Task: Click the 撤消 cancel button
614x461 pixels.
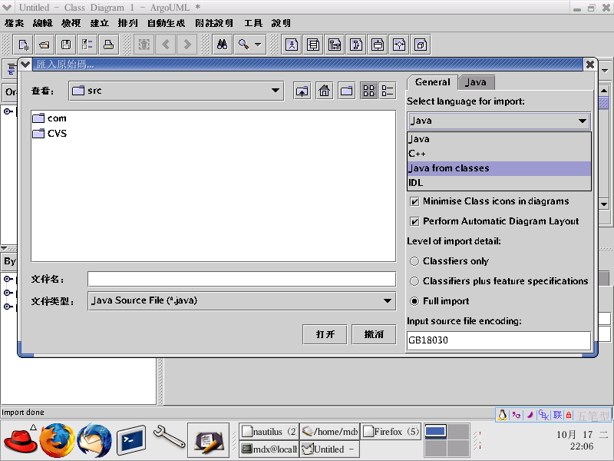Action: click(374, 334)
